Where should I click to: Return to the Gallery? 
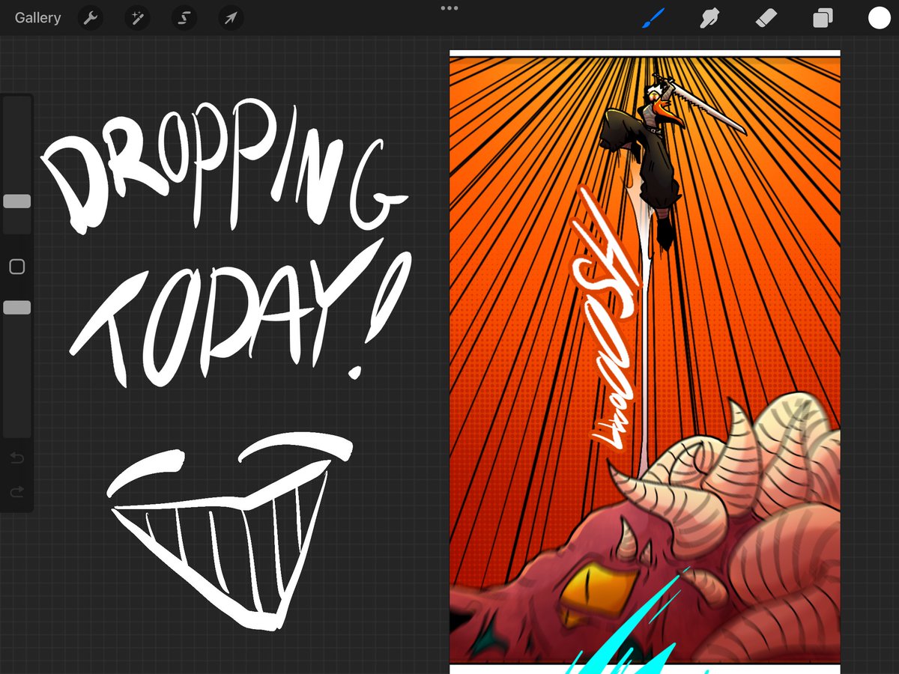37,18
